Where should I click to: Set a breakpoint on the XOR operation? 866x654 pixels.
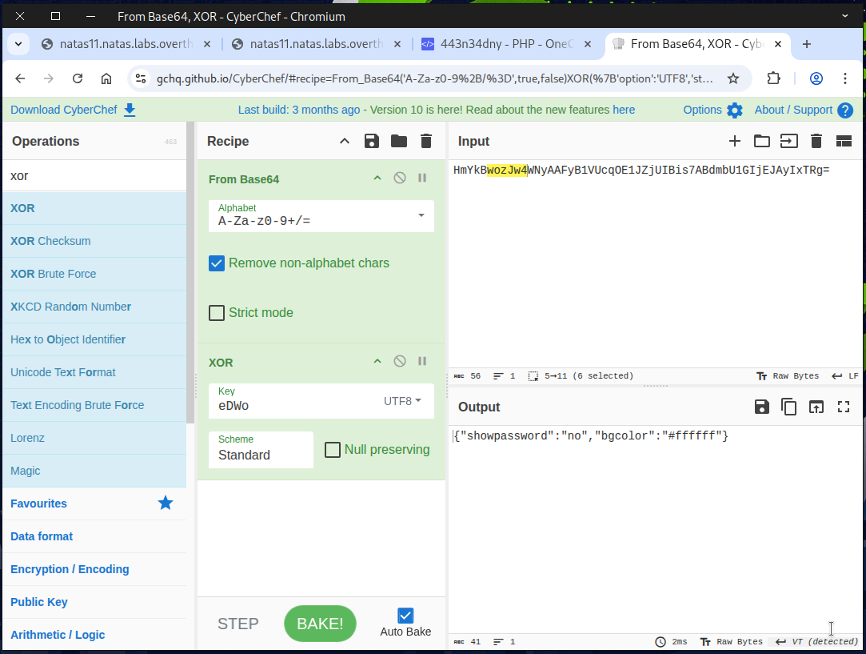click(422, 362)
